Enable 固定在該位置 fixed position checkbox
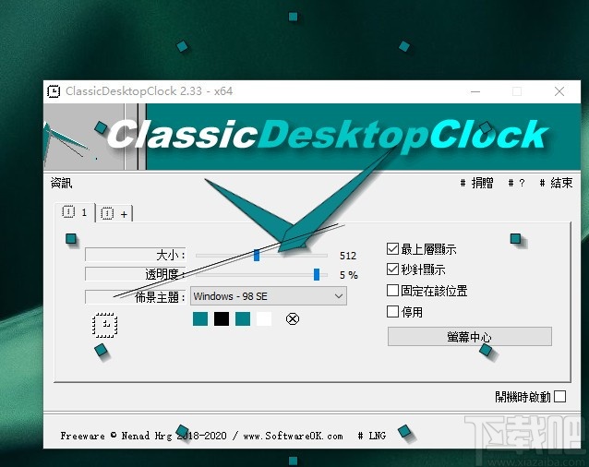 (392, 290)
